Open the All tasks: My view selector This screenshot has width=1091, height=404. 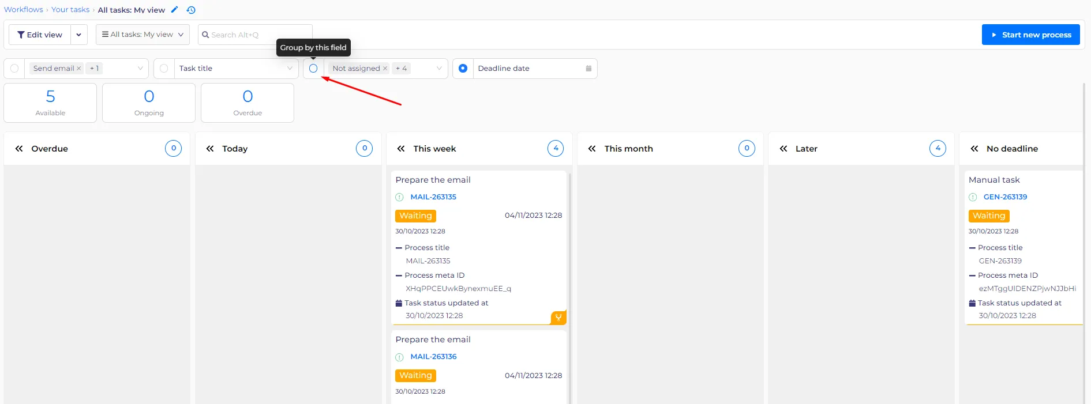click(x=143, y=35)
